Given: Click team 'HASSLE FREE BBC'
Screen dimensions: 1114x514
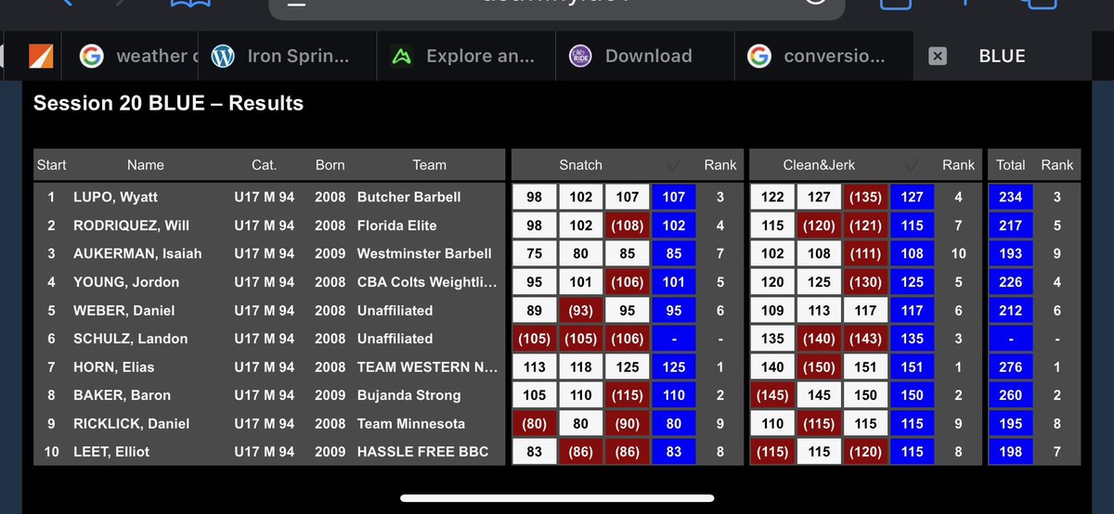Looking at the screenshot, I should (x=422, y=452).
